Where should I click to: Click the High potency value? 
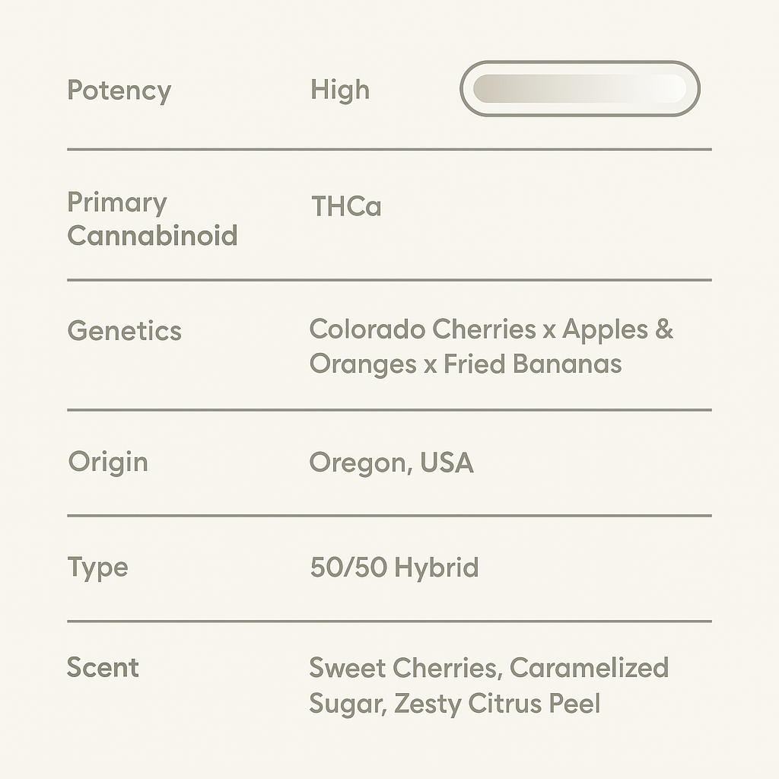point(340,91)
